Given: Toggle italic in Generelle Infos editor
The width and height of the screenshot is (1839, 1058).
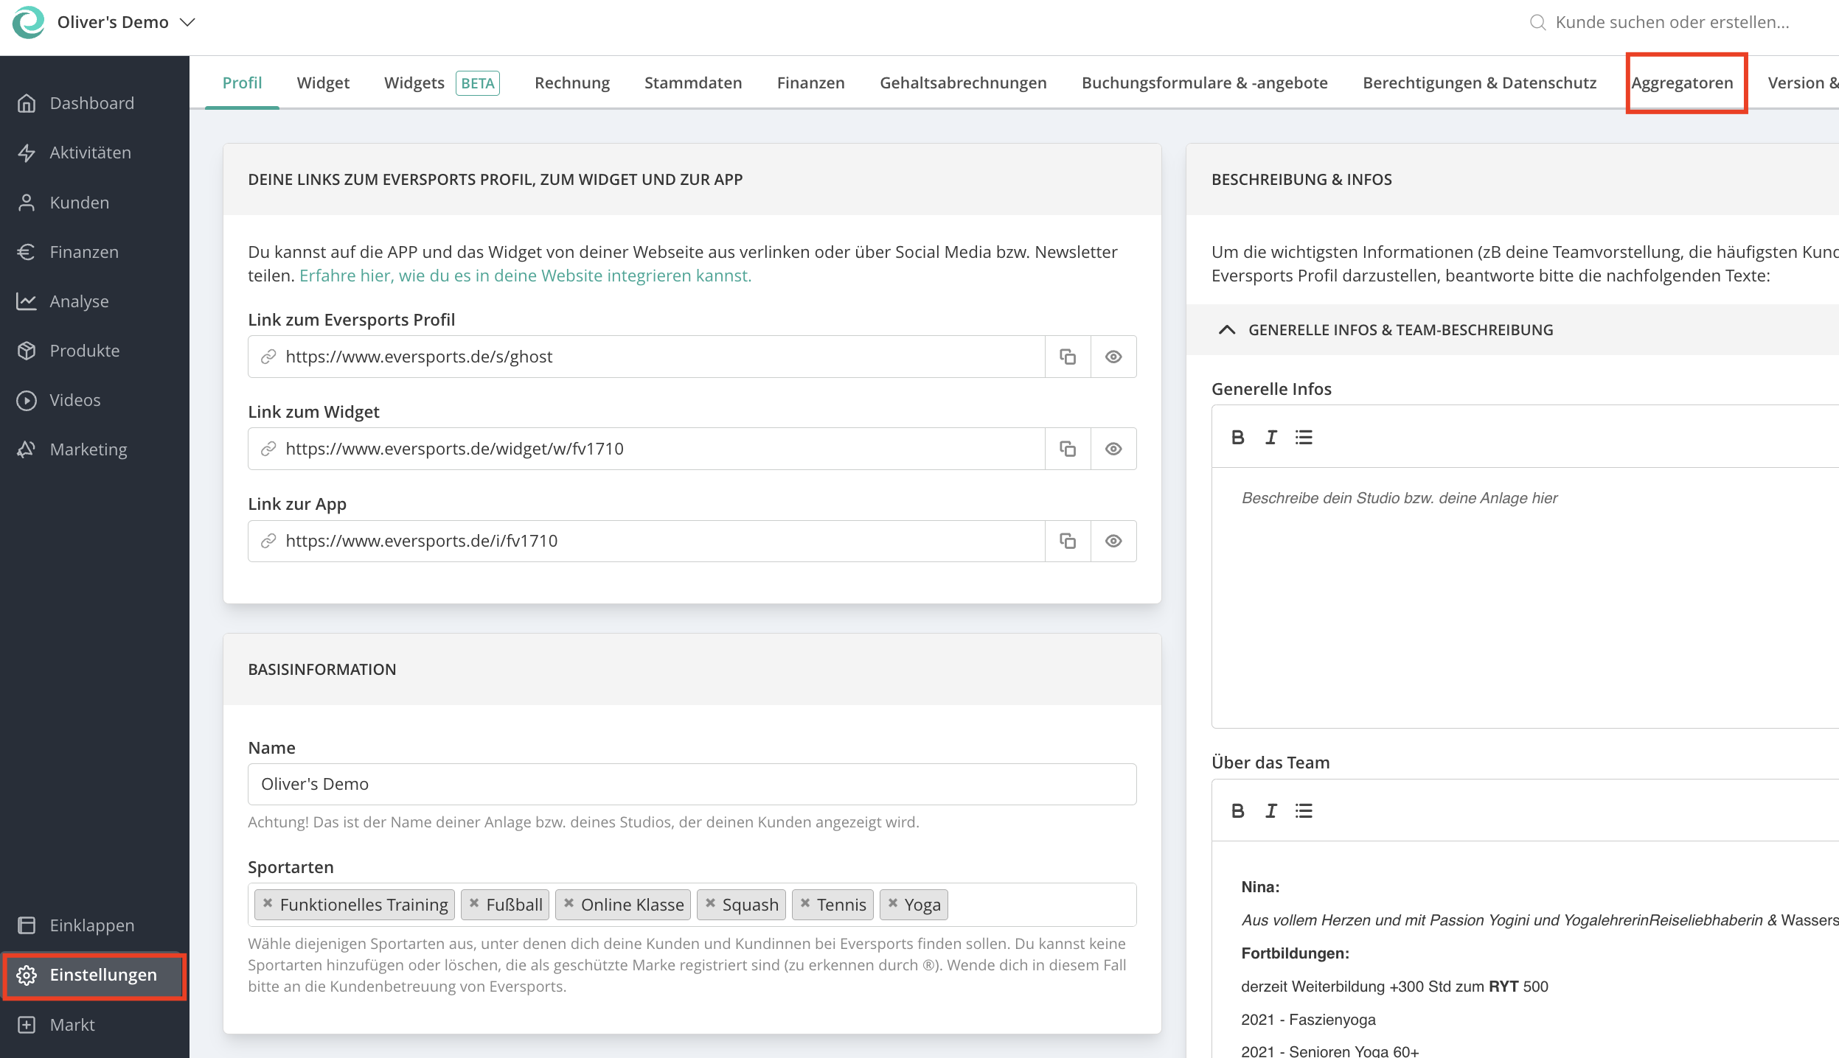Looking at the screenshot, I should [1271, 437].
